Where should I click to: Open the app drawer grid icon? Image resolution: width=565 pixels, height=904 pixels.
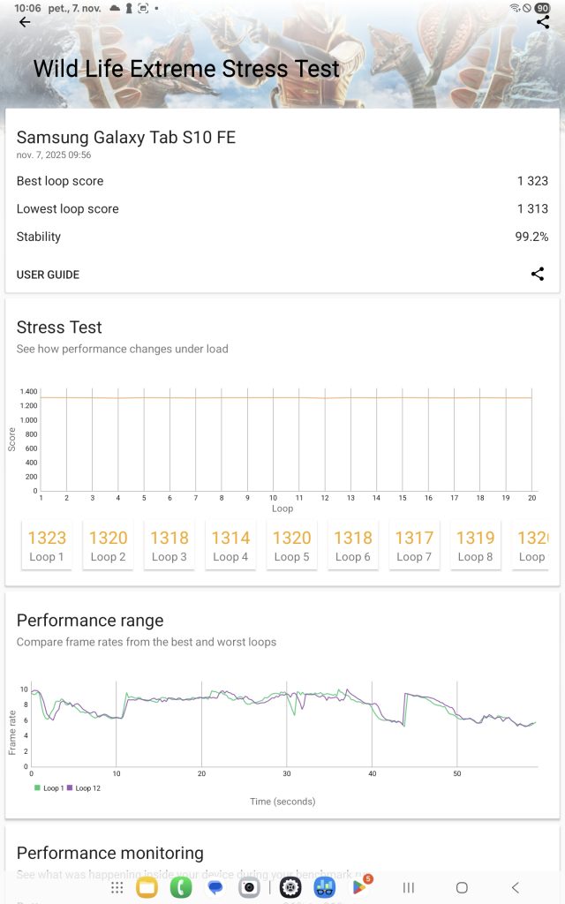[x=117, y=887]
